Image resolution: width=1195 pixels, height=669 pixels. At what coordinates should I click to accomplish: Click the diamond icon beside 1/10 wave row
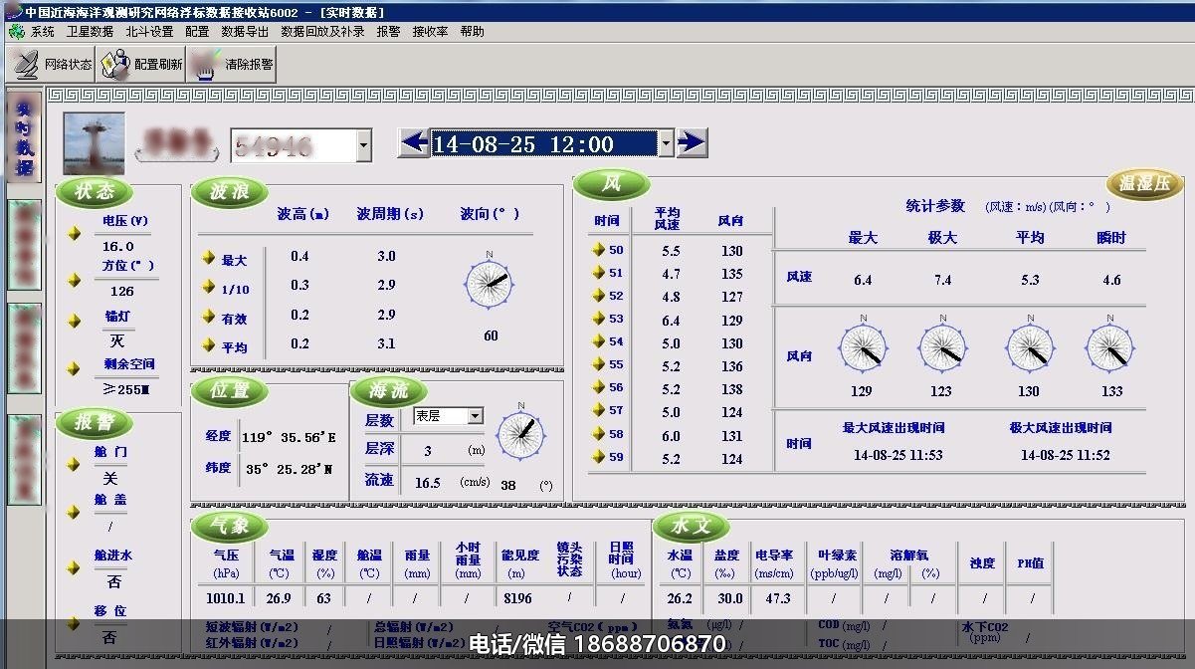pyautogui.click(x=208, y=287)
